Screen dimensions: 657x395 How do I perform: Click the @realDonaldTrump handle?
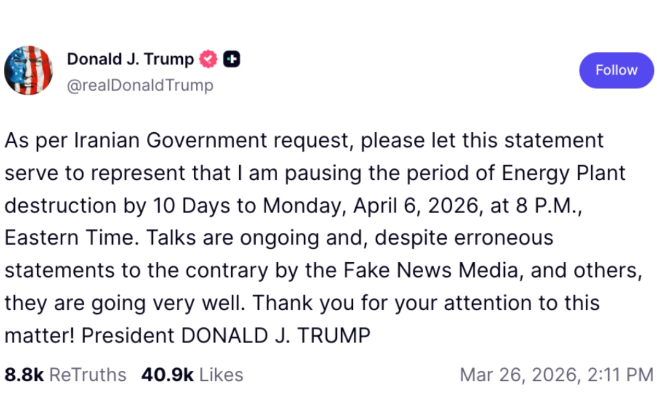point(140,85)
